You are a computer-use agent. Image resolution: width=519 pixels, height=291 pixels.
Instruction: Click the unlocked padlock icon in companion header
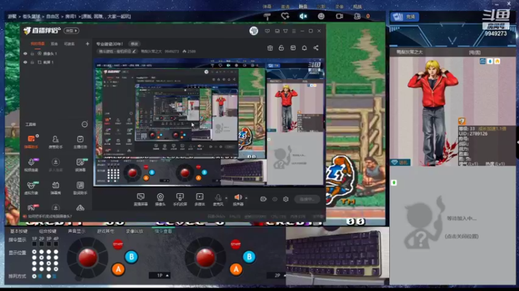point(282,48)
